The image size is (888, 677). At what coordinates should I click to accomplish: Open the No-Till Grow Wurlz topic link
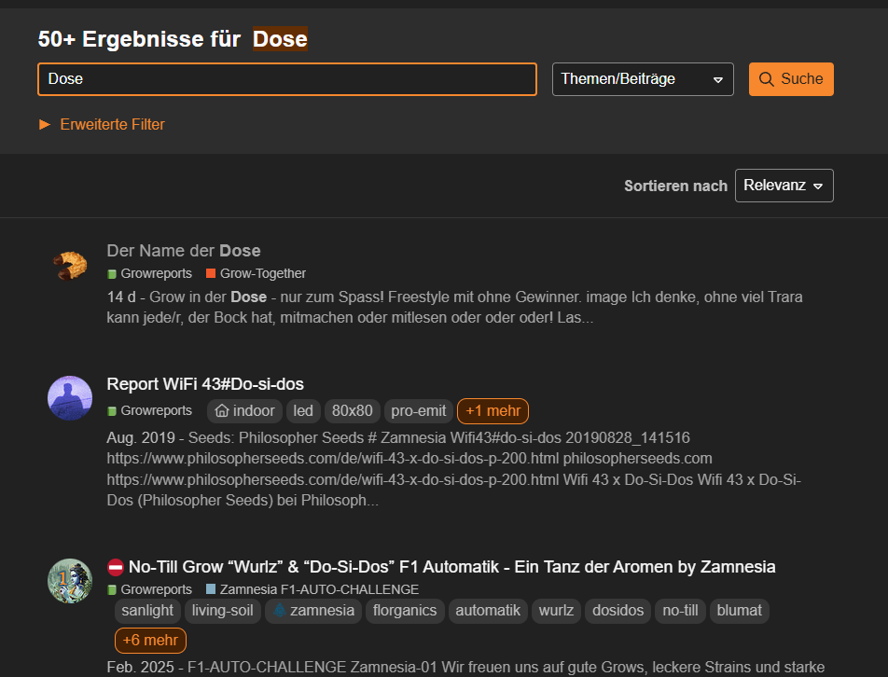click(451, 567)
